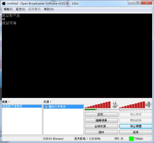Select the 播放文字串流 source row

click(63, 107)
